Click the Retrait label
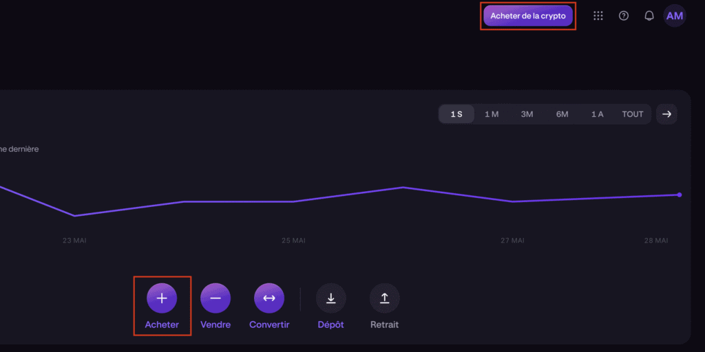Screen dimensions: 705x352 (x=384, y=324)
